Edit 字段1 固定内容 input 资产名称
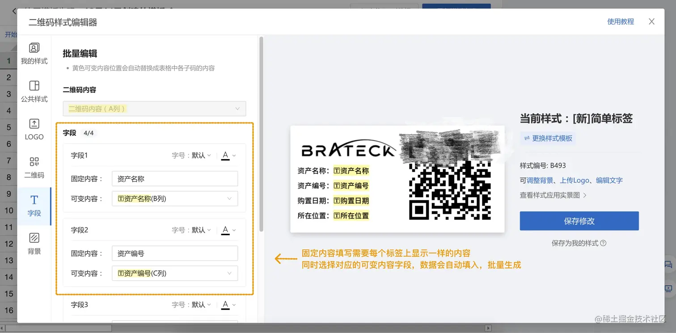This screenshot has height=333, width=676. 175,179
